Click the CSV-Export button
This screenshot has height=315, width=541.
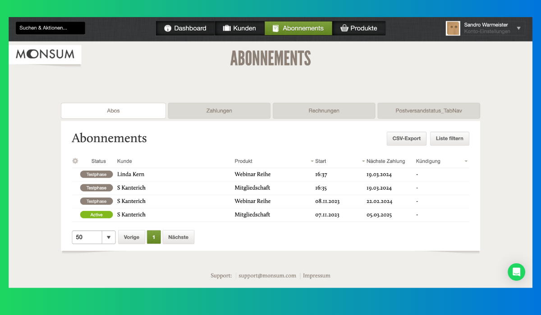tap(407, 139)
